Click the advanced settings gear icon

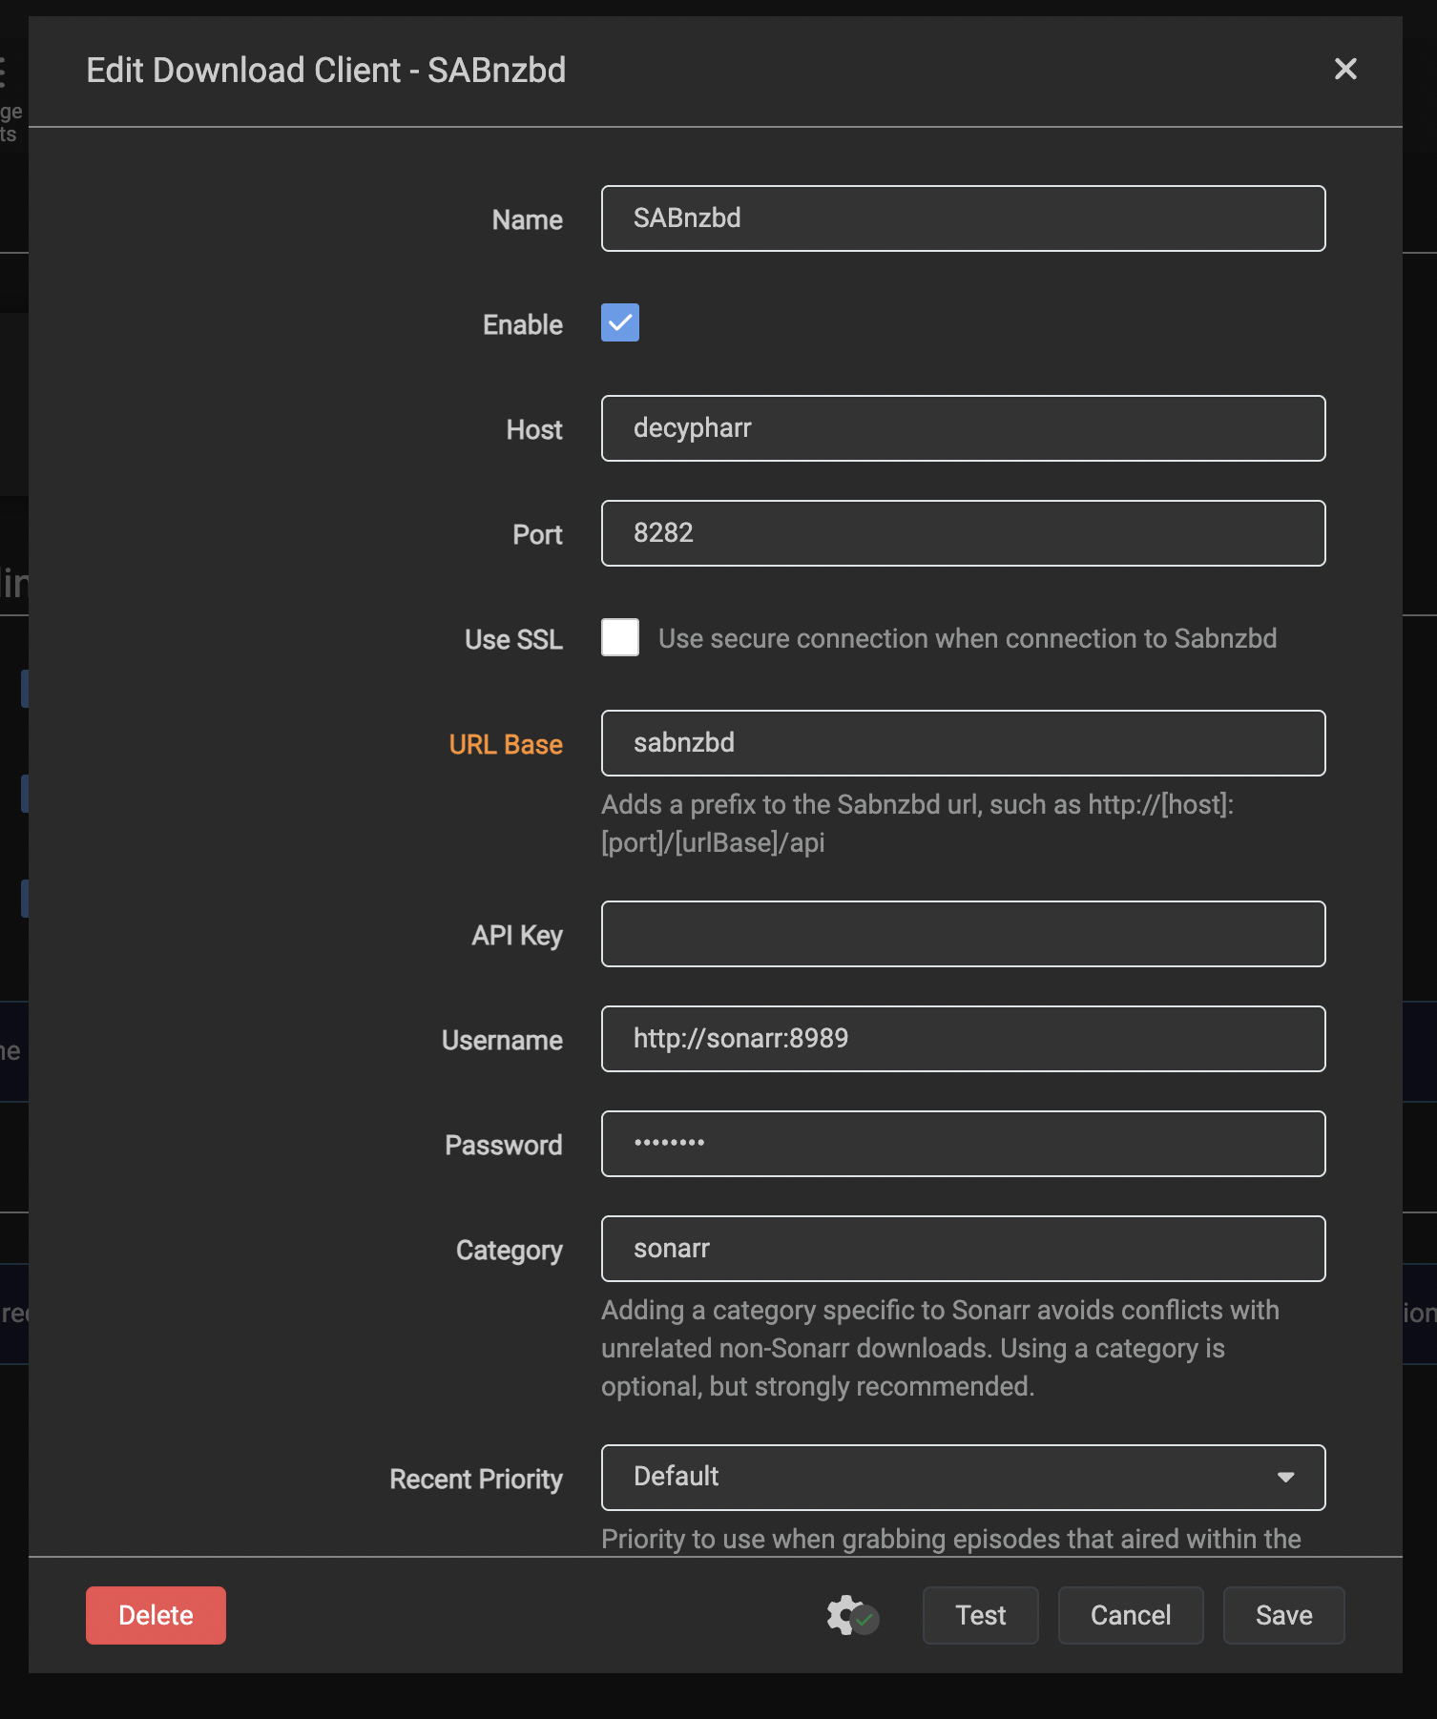(852, 1615)
